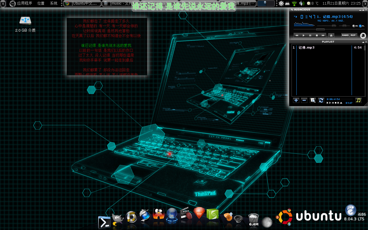Click the gear indicator icon in tray
Image resolution: width=368 pixels, height=230 pixels.
click(281, 3)
